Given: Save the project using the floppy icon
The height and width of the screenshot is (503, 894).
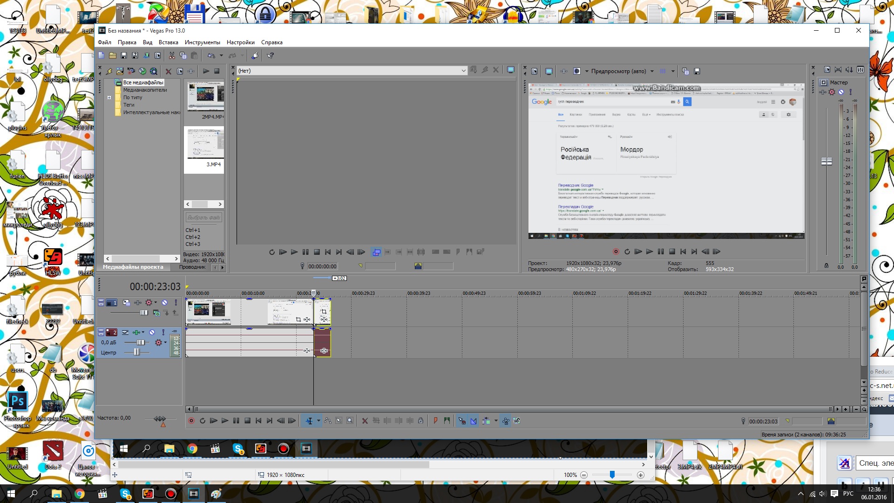Looking at the screenshot, I should click(124, 55).
